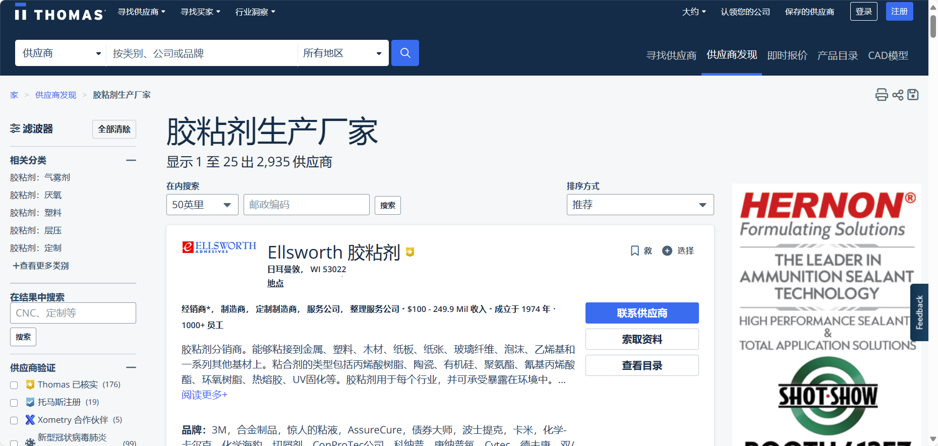Click the Ellsworth Adhesives logo

coord(219,247)
